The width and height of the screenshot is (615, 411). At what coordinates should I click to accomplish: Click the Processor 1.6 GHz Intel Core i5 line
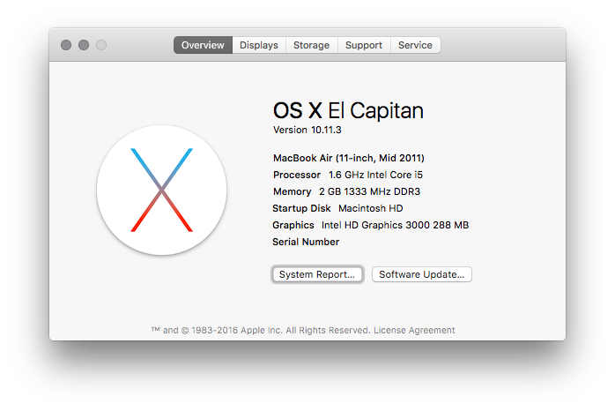pyautogui.click(x=348, y=175)
